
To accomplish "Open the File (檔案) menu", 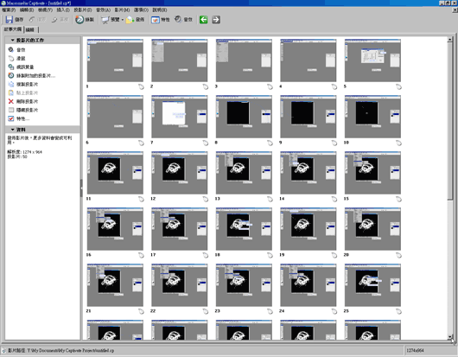I will click(9, 10).
